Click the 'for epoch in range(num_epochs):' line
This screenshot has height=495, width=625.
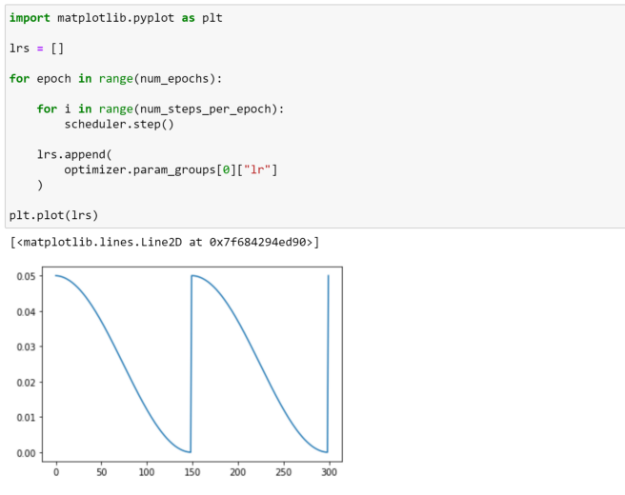(115, 79)
